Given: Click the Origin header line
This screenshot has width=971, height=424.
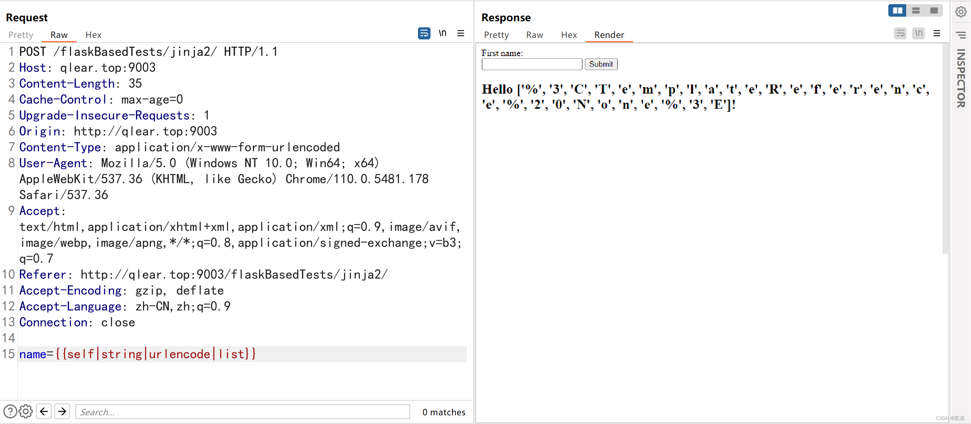Looking at the screenshot, I should [118, 131].
